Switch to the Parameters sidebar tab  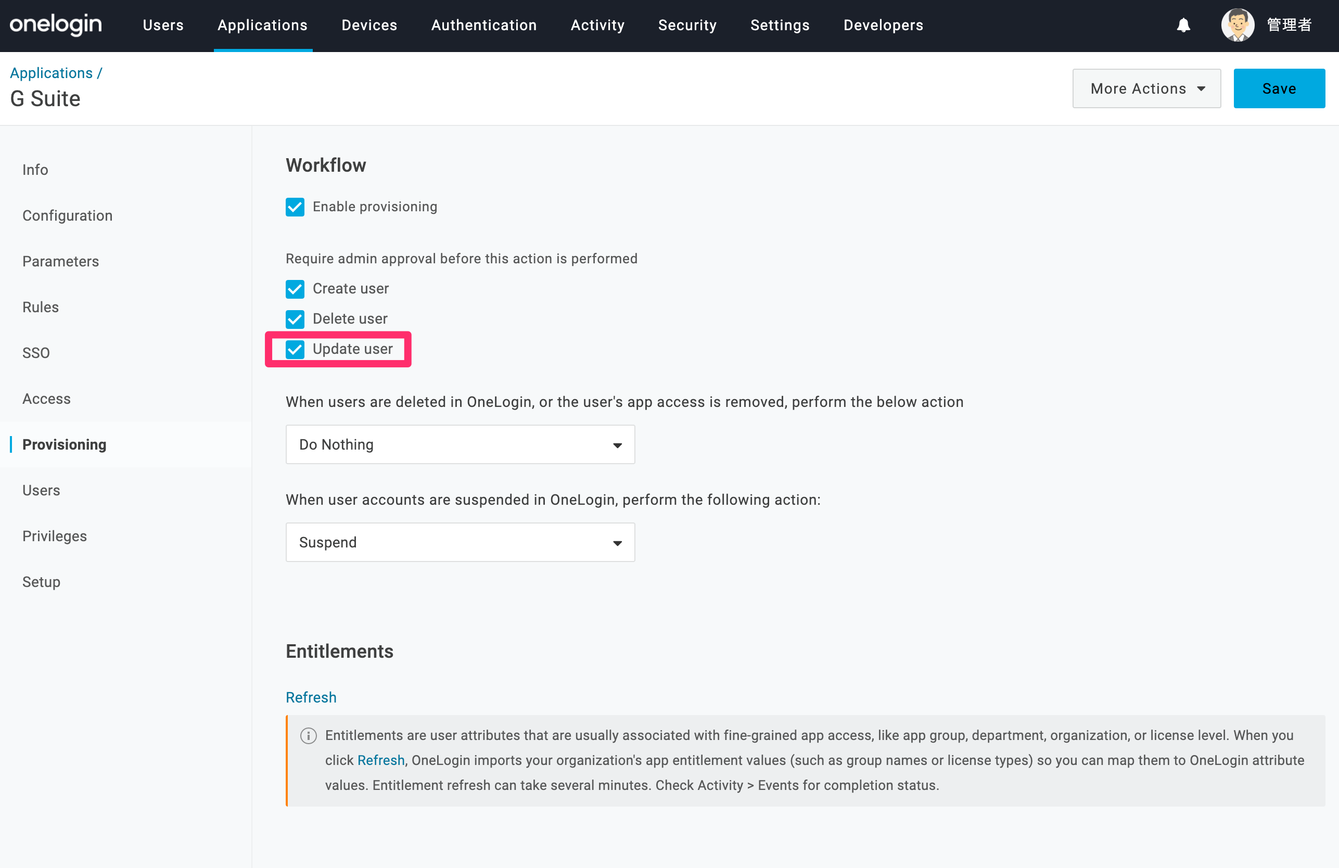click(x=61, y=262)
